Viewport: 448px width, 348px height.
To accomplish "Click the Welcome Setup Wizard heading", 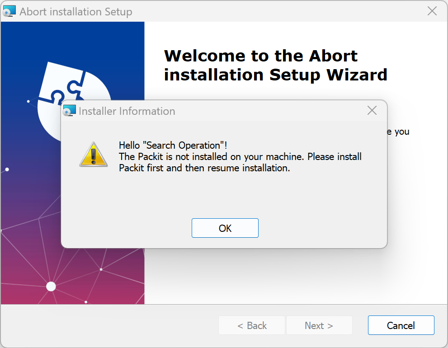I will tap(275, 65).
